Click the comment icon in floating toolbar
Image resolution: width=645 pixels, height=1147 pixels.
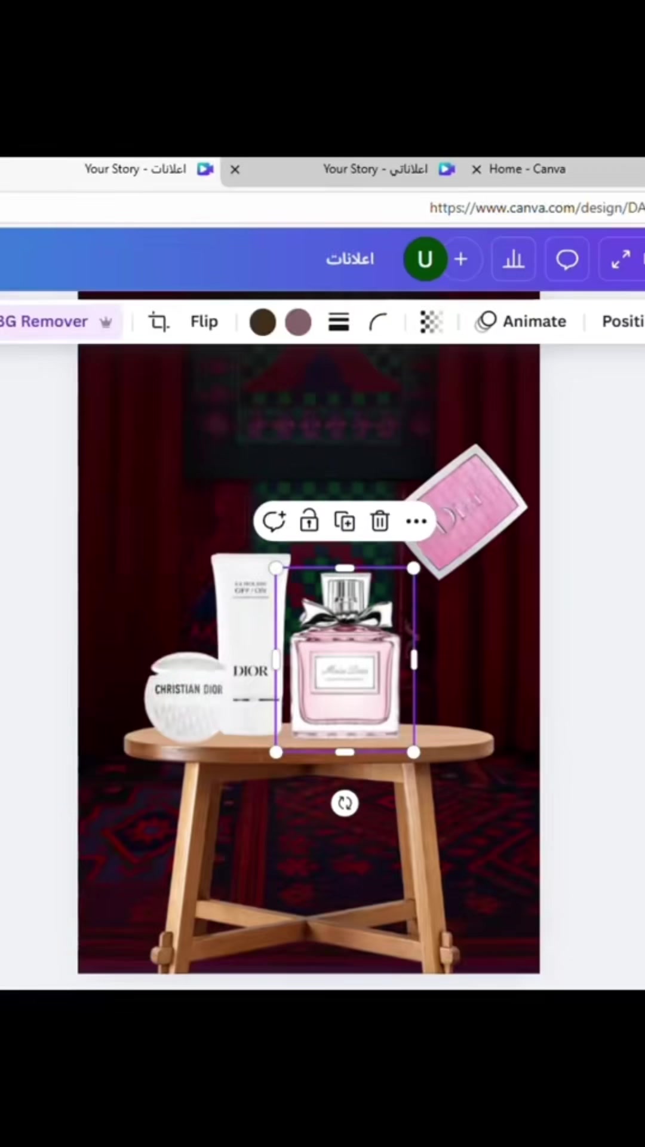[x=274, y=521]
